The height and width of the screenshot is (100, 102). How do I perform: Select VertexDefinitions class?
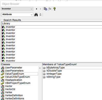click(15, 98)
